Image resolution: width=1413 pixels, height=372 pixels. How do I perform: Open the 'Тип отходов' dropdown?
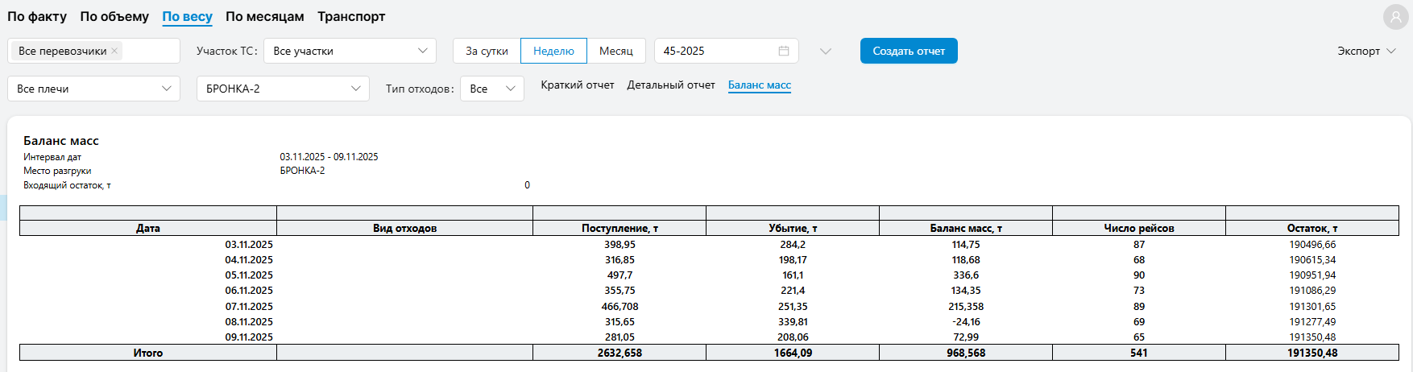point(491,89)
